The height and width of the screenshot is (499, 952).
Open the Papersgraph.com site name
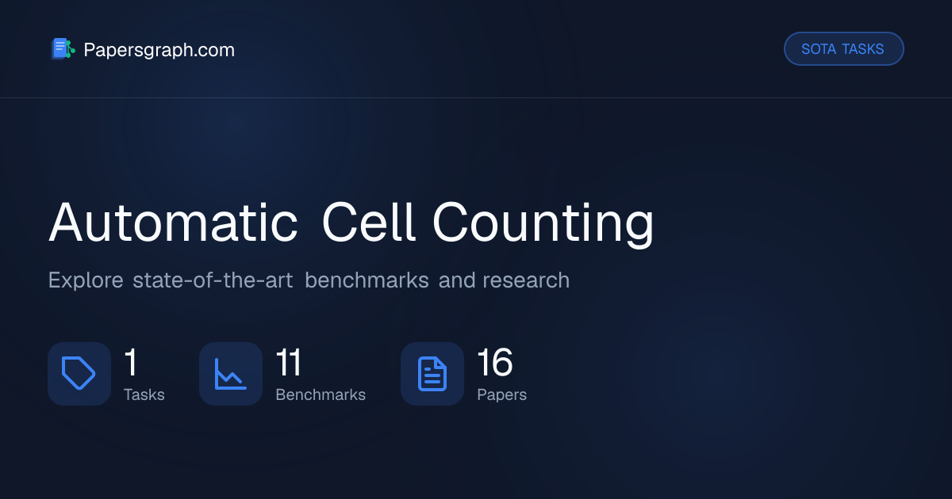click(159, 50)
